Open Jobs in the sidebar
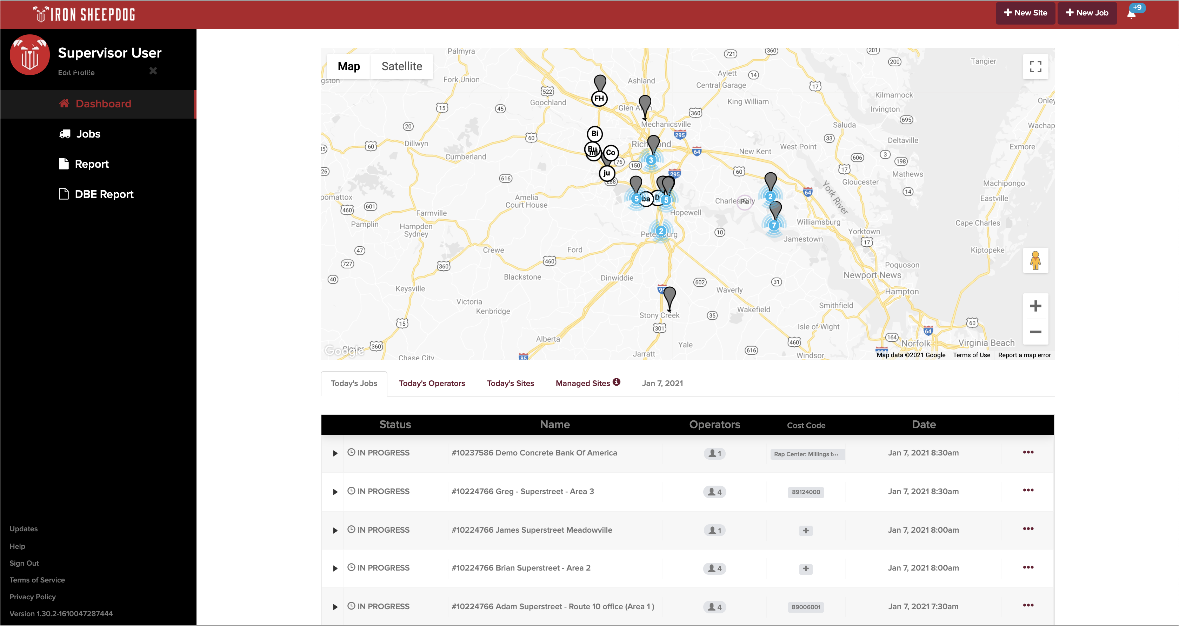This screenshot has width=1179, height=626. [x=88, y=134]
